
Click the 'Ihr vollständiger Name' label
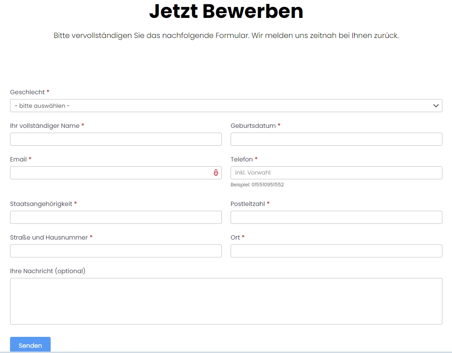pos(45,126)
